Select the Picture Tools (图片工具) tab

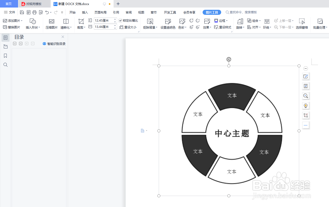click(212, 12)
